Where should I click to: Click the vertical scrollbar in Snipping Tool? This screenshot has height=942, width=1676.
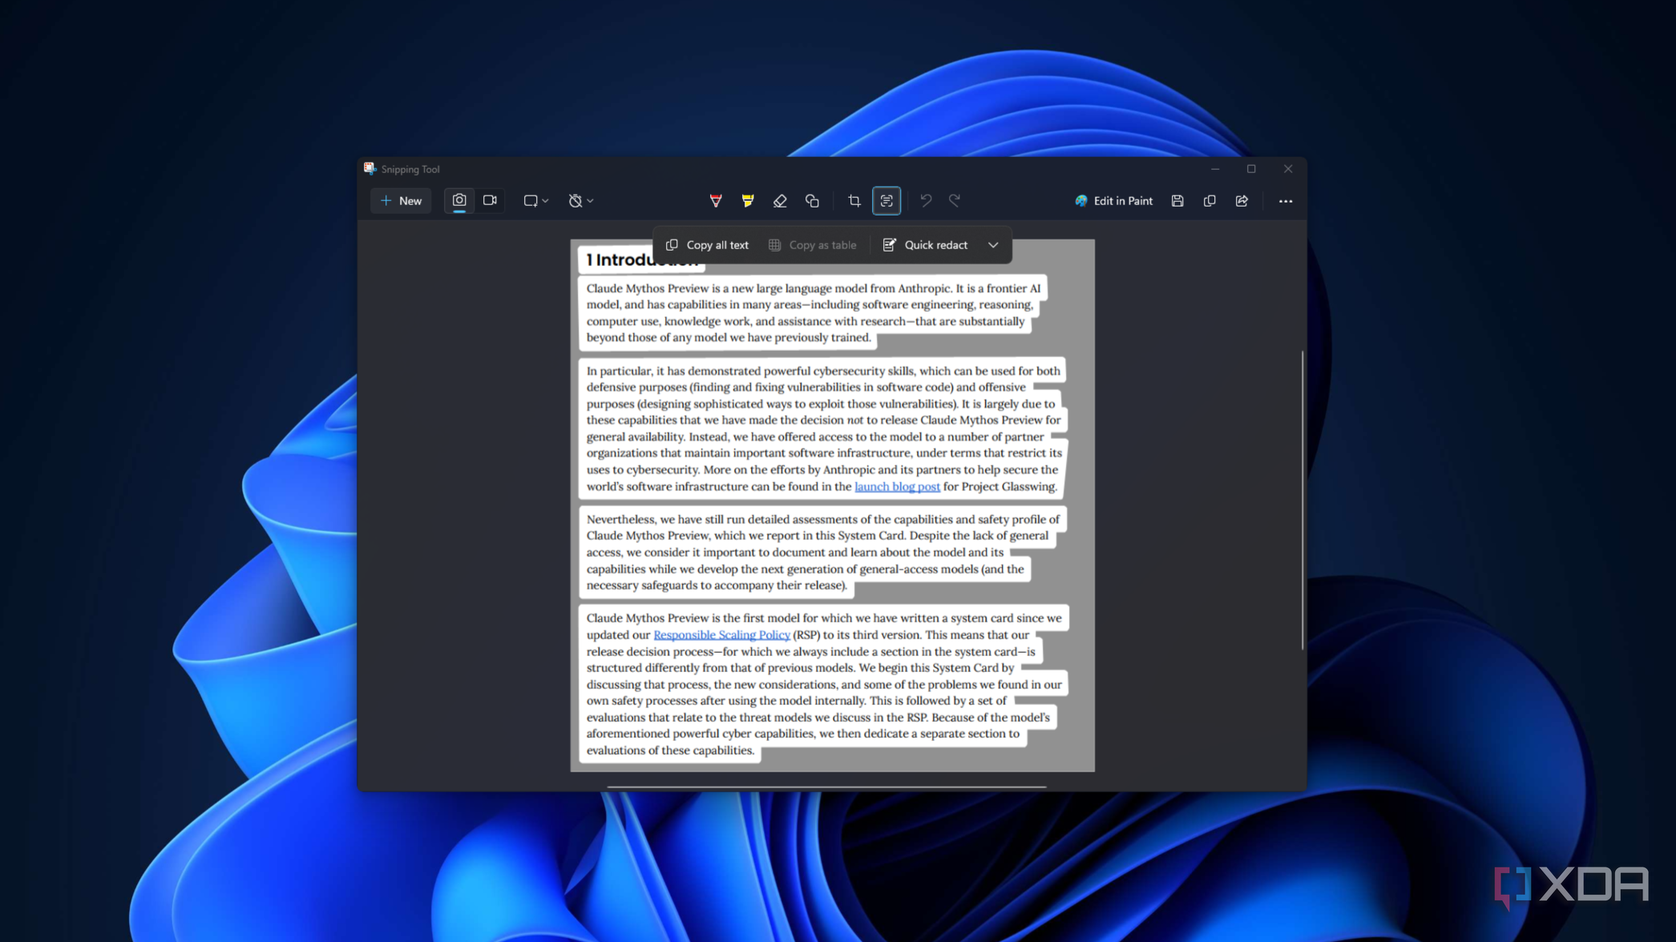click(1302, 500)
